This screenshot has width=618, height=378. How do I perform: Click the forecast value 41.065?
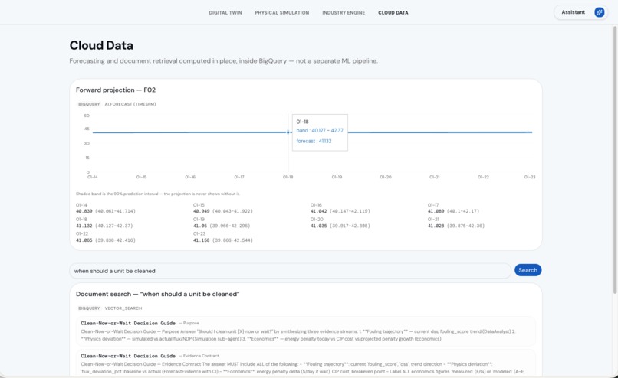[84, 240]
